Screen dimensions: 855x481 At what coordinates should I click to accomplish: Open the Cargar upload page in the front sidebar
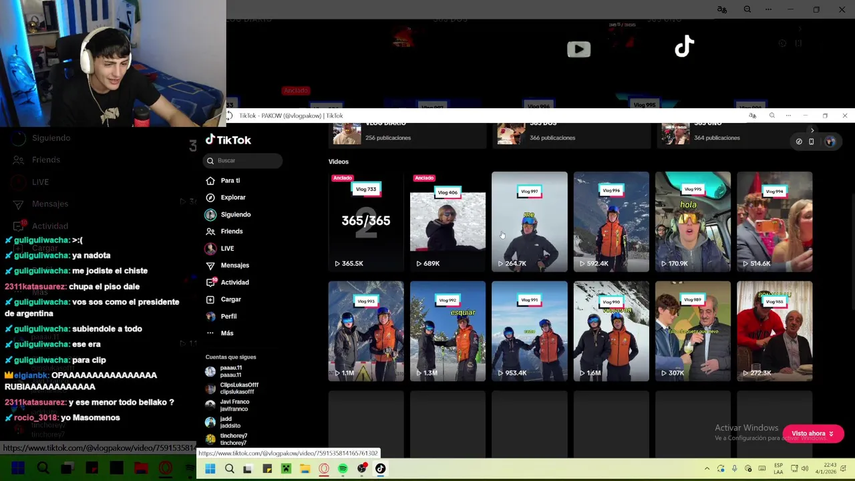click(224, 299)
